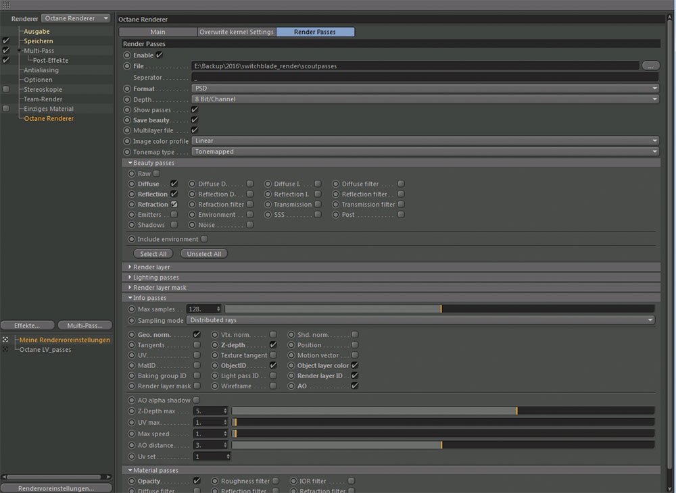Select the Render Passes tab
The image size is (676, 493).
[315, 32]
